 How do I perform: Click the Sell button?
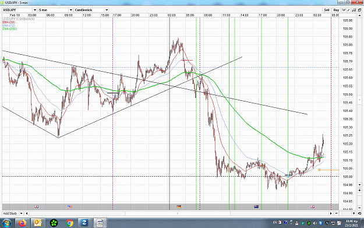pos(327,10)
